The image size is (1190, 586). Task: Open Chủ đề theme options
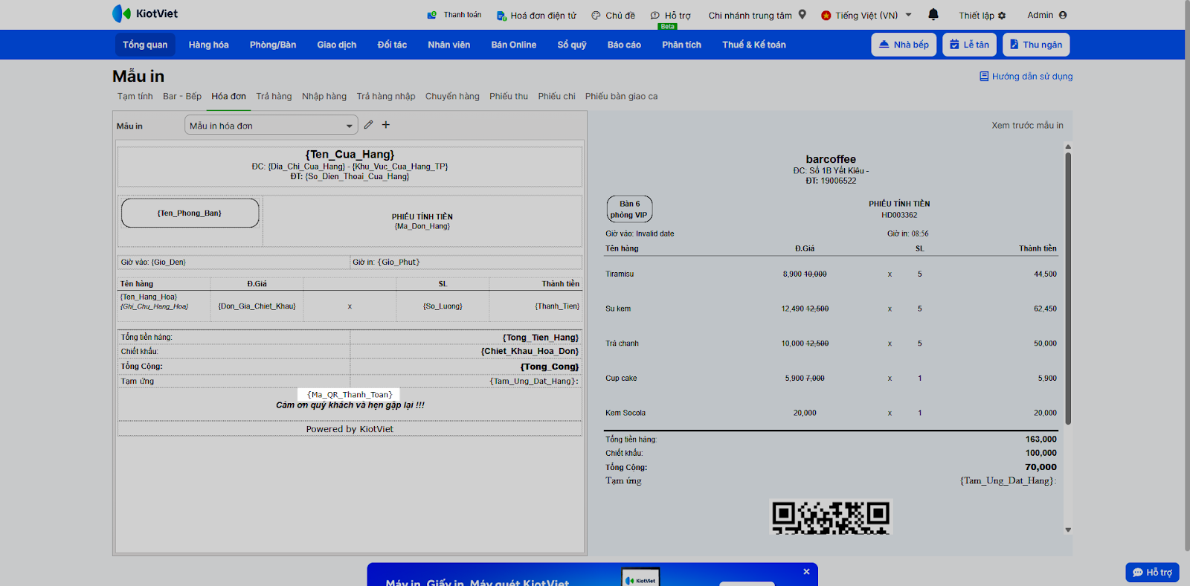(x=614, y=15)
